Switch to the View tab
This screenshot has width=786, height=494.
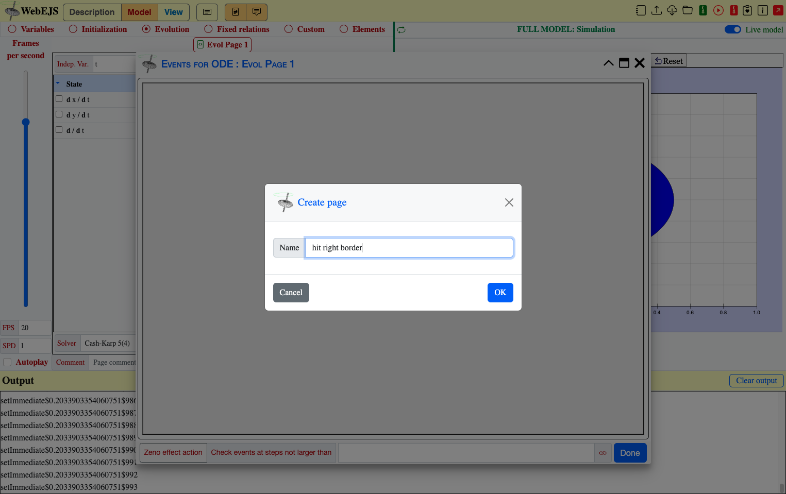pyautogui.click(x=174, y=12)
